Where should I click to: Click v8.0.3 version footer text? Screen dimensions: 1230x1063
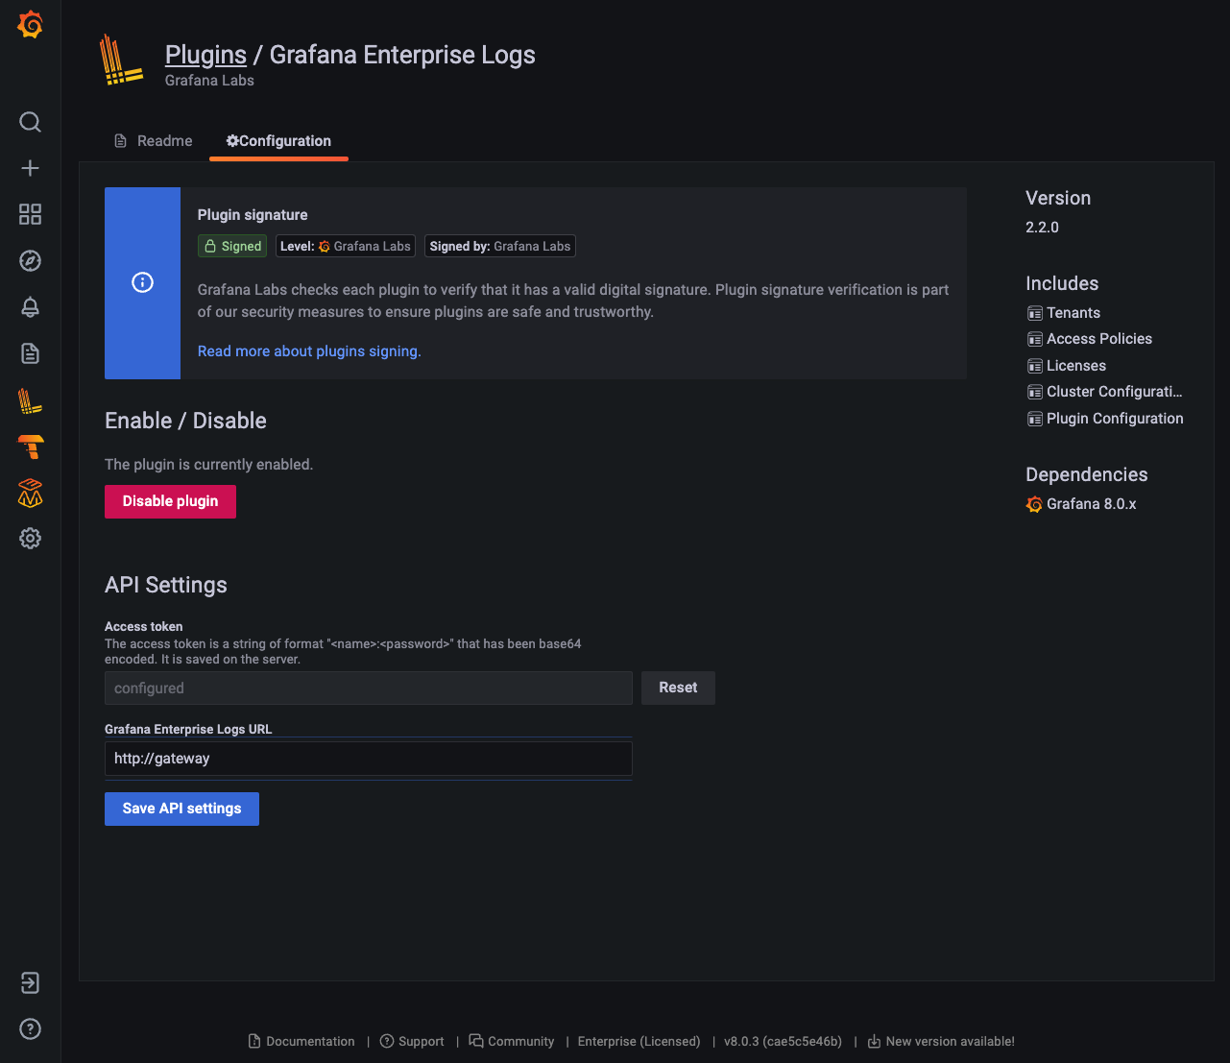point(783,1042)
